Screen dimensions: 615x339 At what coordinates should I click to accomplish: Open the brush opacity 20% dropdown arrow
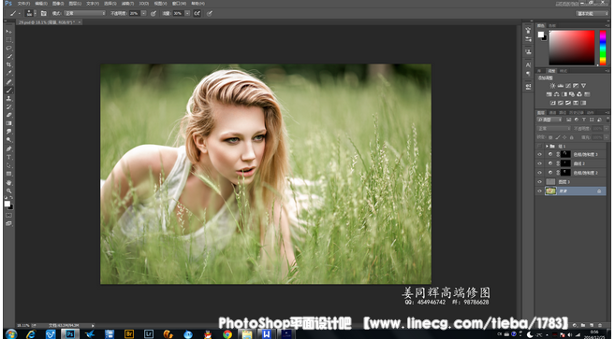pos(143,13)
